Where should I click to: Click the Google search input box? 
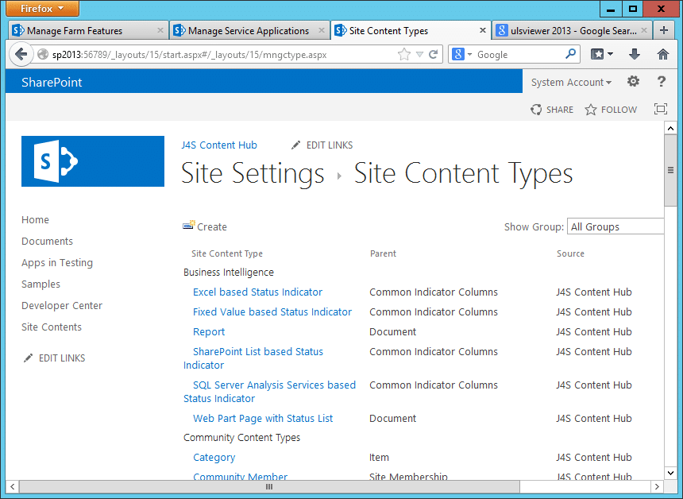(519, 55)
